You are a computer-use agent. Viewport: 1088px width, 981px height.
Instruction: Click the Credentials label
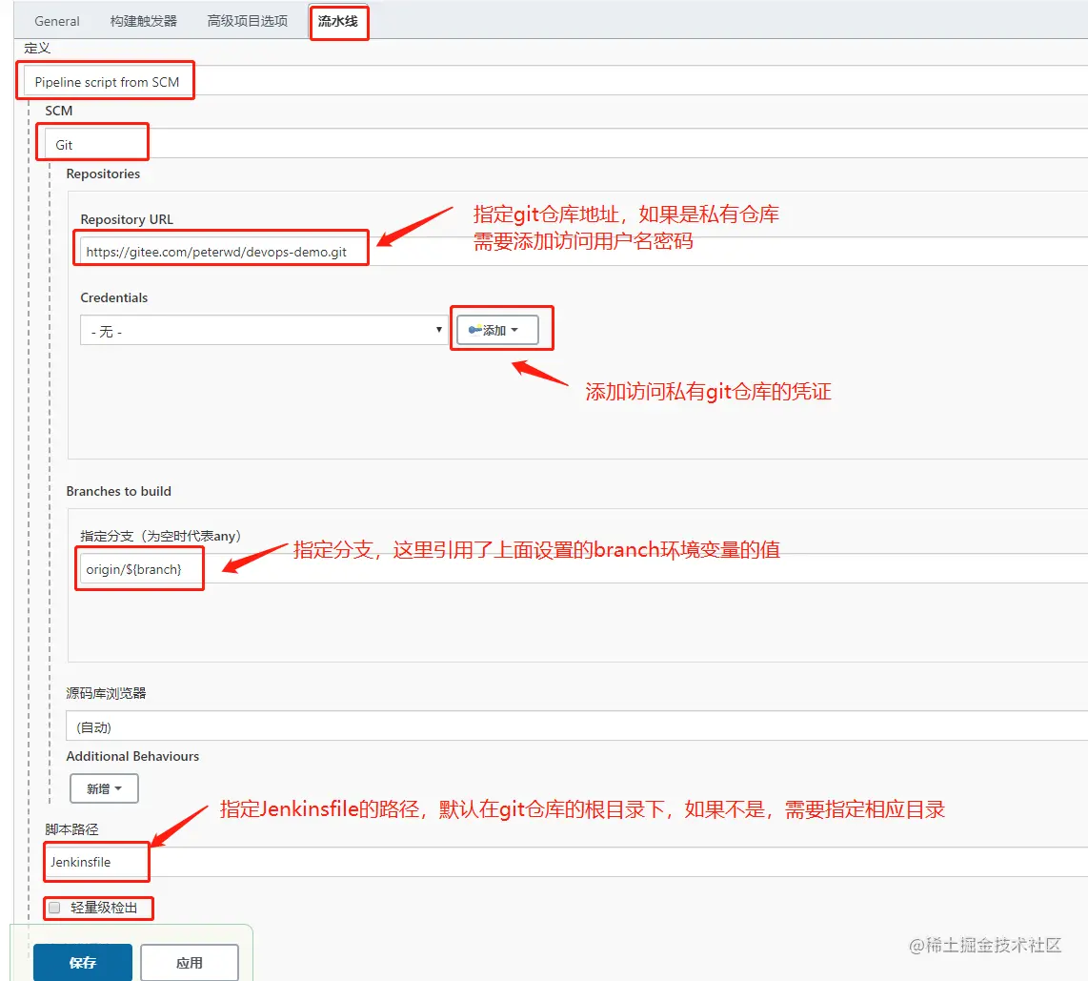click(x=113, y=297)
